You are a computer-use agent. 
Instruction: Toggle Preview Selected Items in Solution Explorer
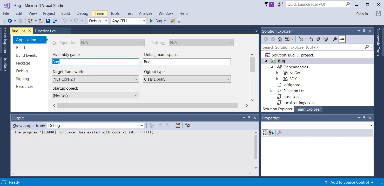coord(342,39)
